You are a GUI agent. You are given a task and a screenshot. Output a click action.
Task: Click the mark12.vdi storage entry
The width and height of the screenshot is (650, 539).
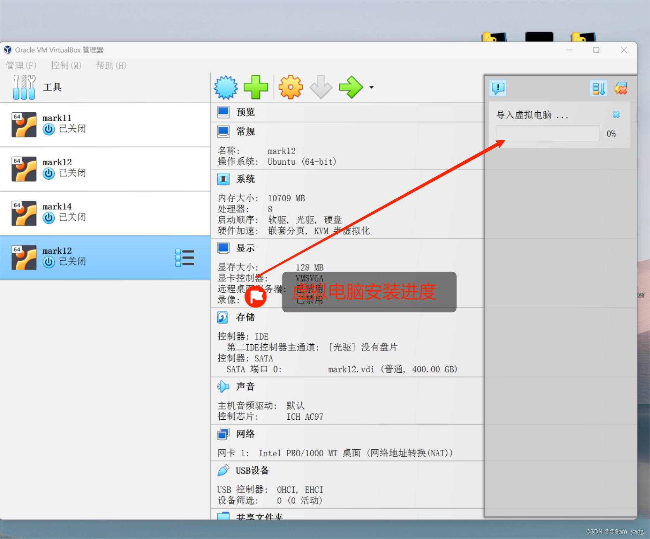click(x=393, y=369)
